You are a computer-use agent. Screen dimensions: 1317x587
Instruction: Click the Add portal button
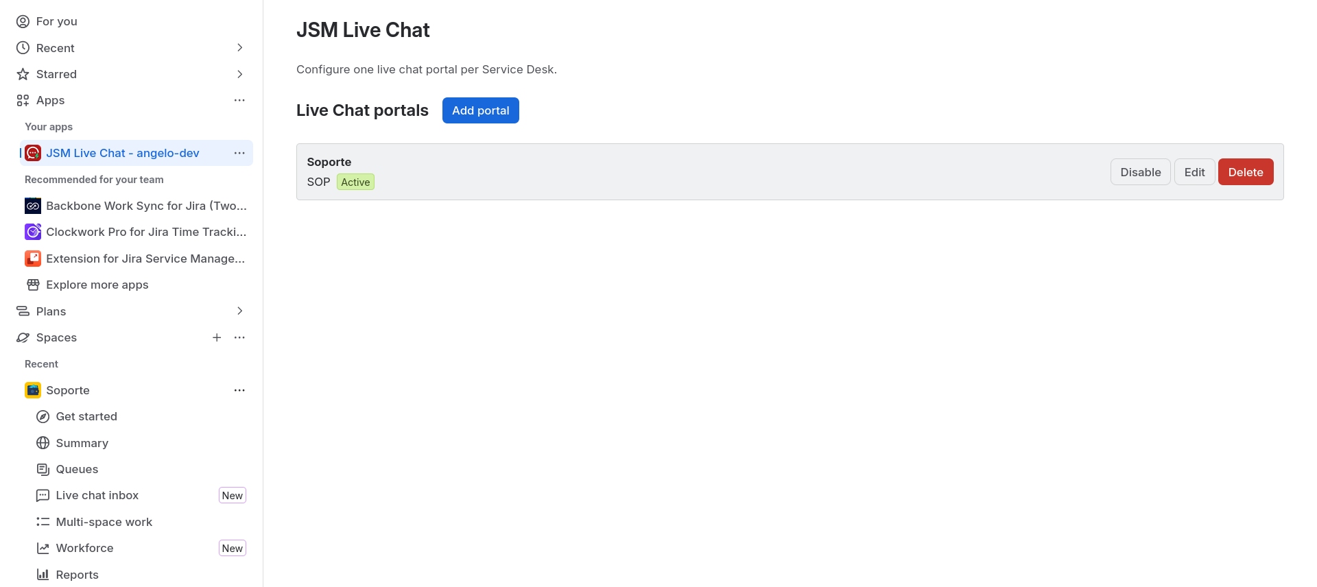[481, 110]
